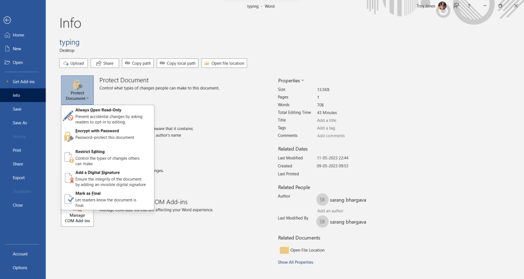Go to the Print menu item
Viewport: 524px width, 279px height.
tap(17, 151)
